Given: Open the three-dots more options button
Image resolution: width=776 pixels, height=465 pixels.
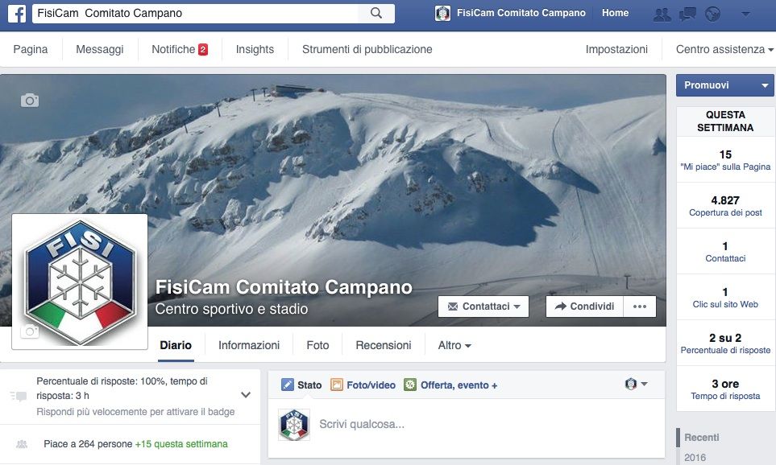Looking at the screenshot, I should click(x=640, y=307).
